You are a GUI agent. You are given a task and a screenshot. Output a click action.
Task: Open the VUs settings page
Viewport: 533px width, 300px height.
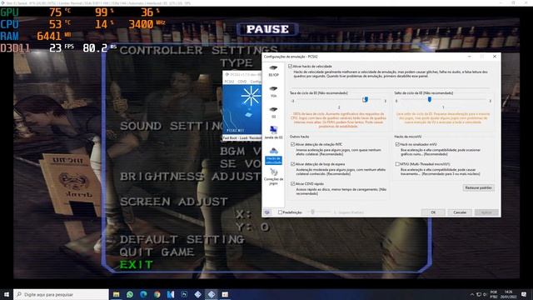point(273,92)
